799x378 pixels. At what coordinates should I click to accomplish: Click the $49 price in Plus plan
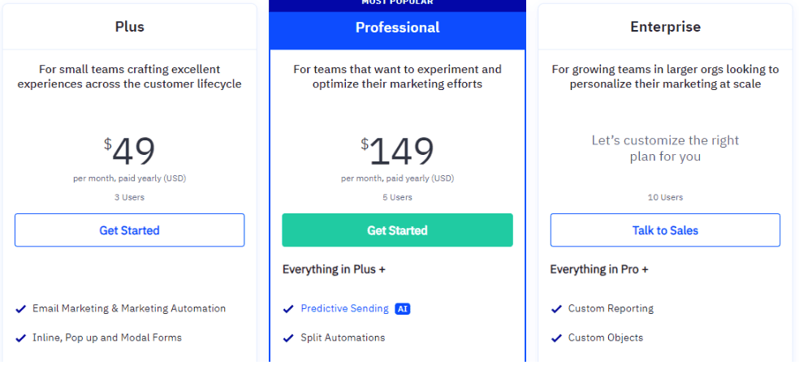pyautogui.click(x=129, y=151)
